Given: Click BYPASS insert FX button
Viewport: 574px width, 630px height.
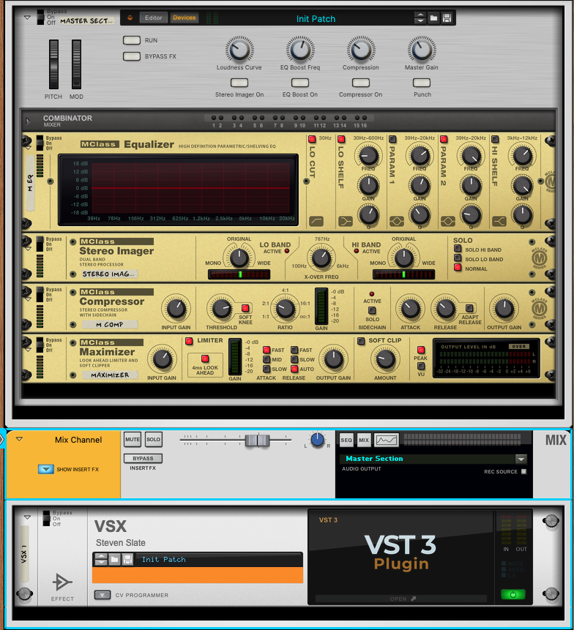Looking at the screenshot, I should 143,459.
